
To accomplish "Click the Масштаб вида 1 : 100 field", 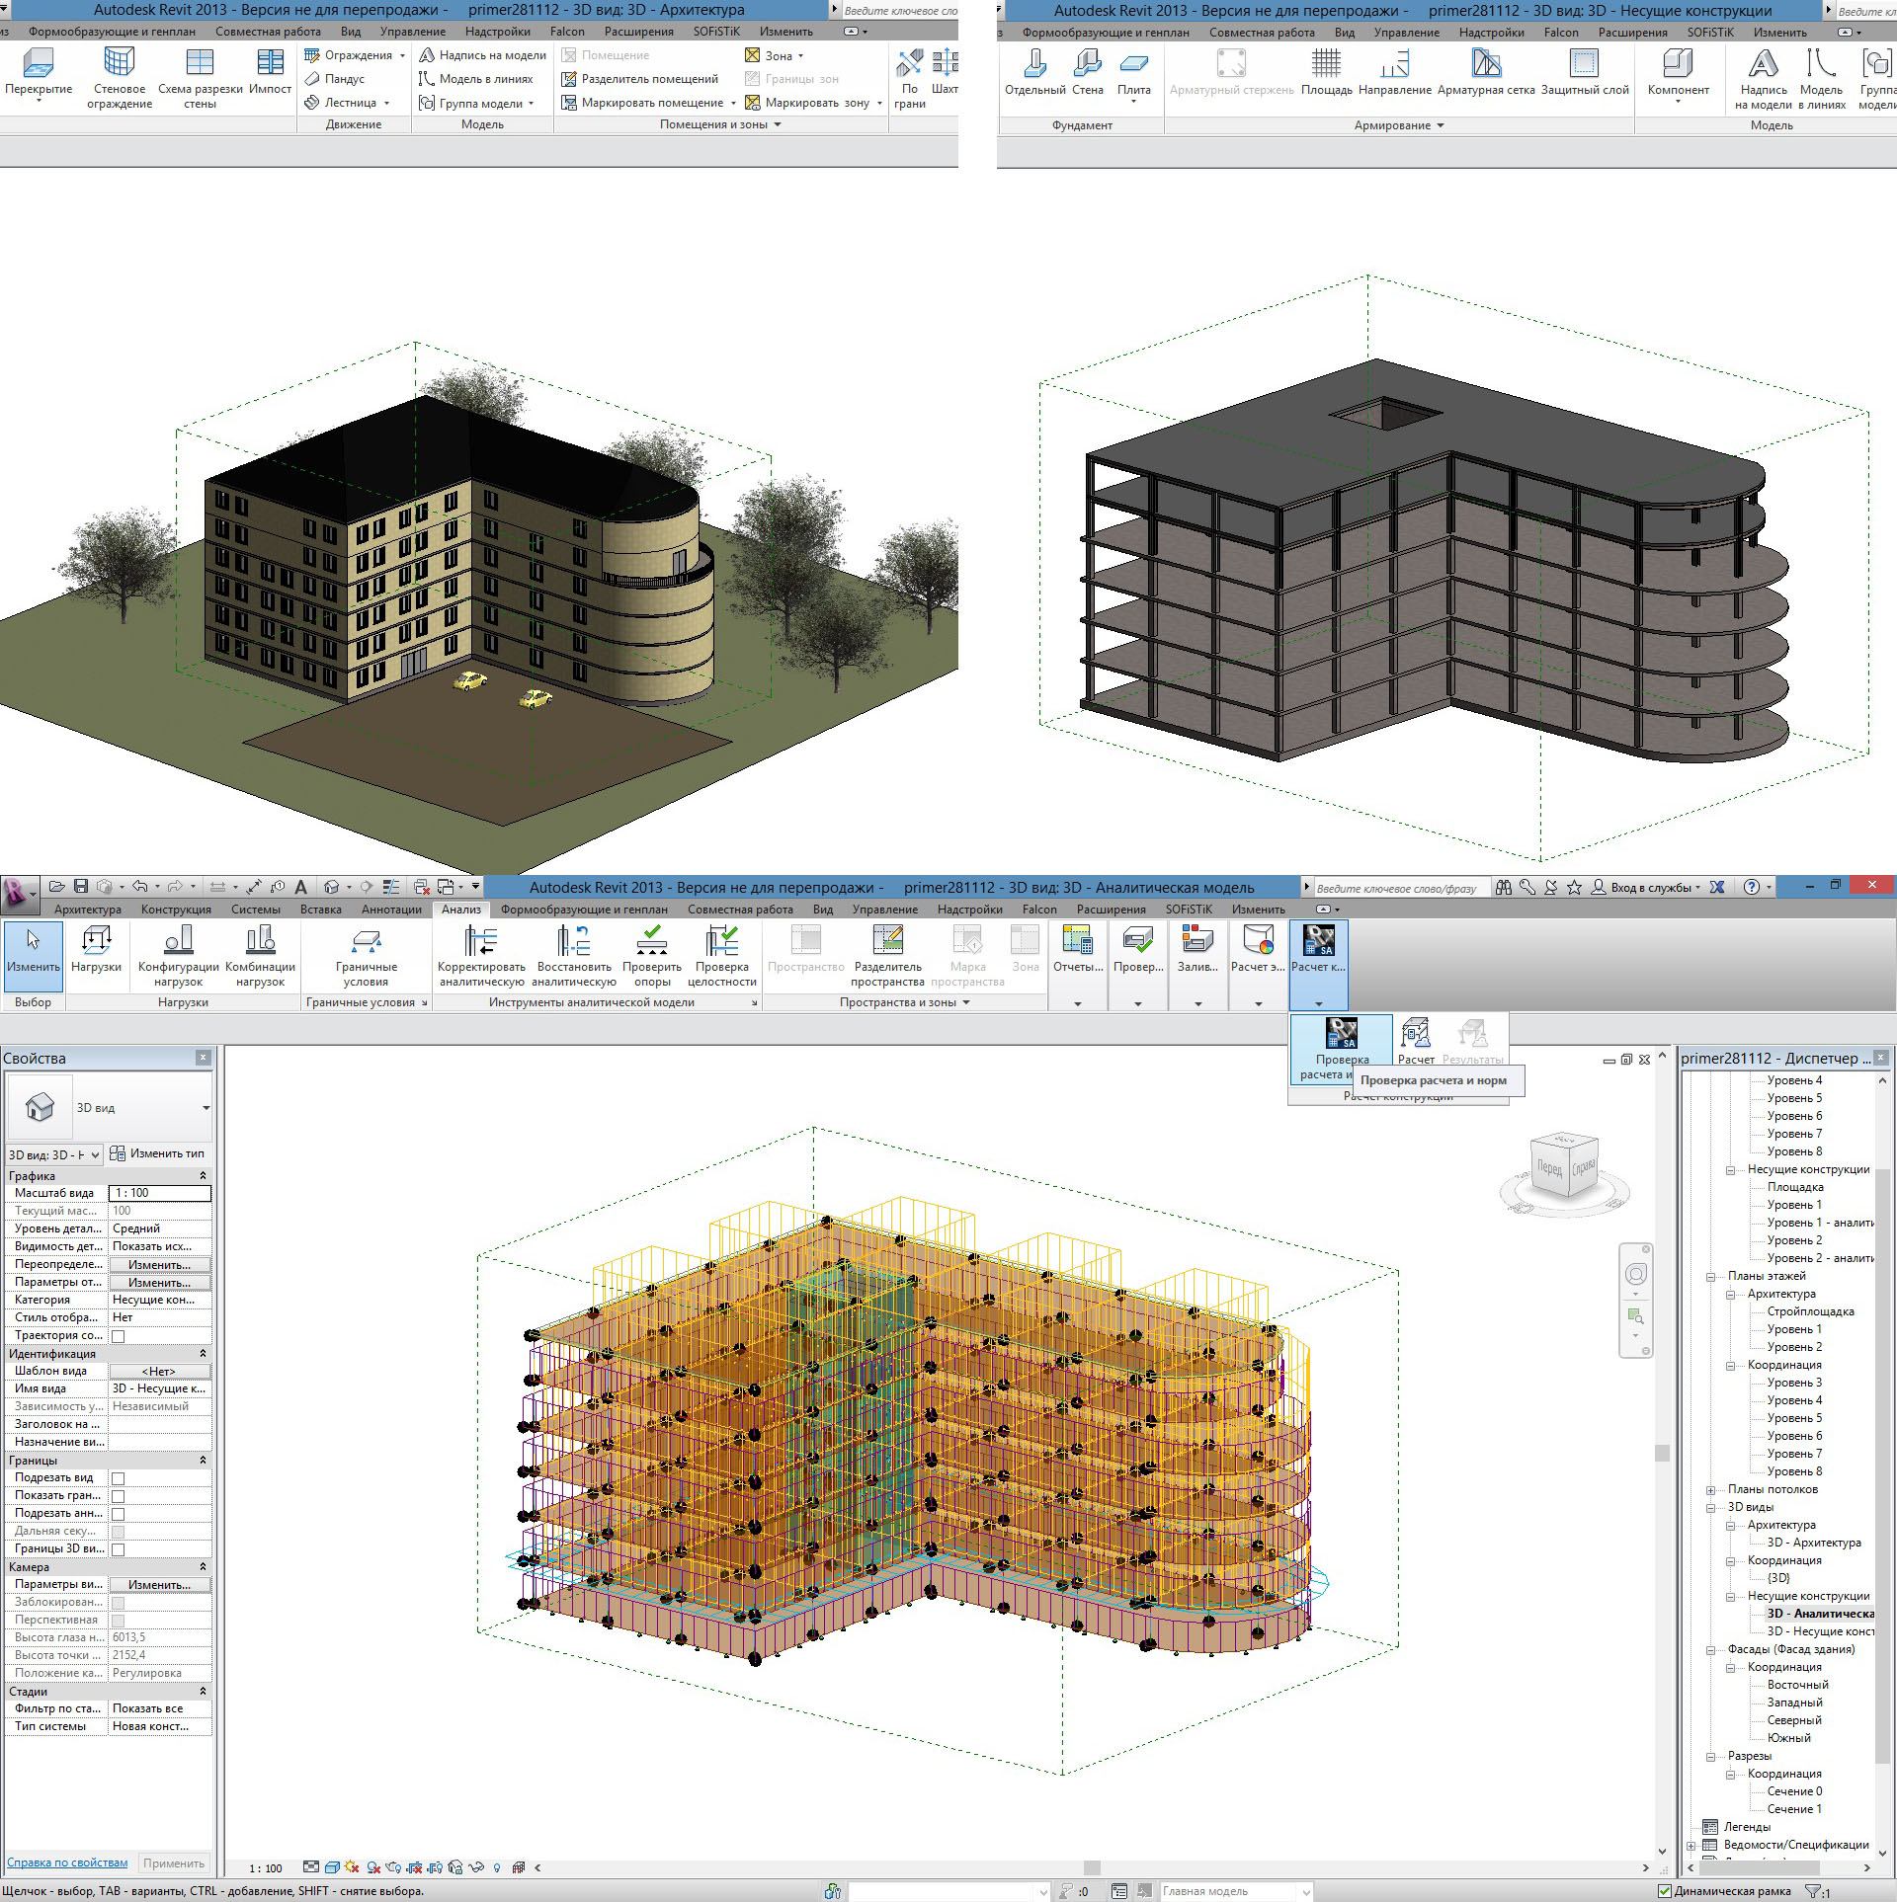I will click(x=159, y=1193).
